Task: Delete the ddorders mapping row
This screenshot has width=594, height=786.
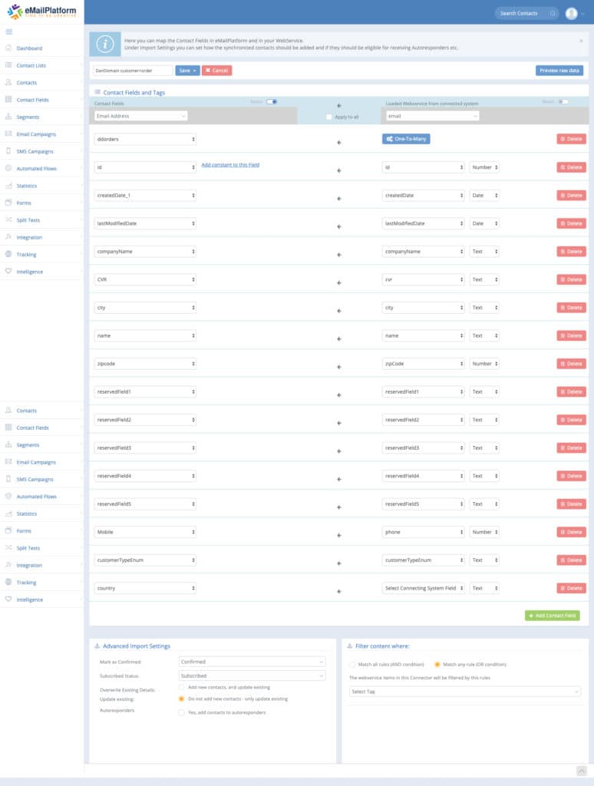Action: pos(572,139)
